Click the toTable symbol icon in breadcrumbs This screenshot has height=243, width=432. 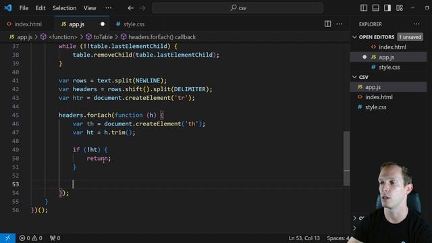[x=88, y=37]
